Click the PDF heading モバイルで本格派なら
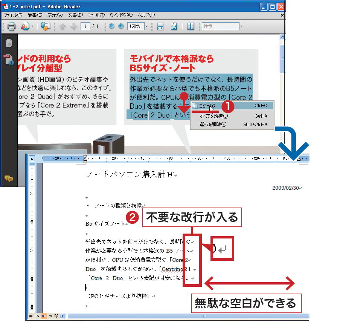 pyautogui.click(x=172, y=58)
